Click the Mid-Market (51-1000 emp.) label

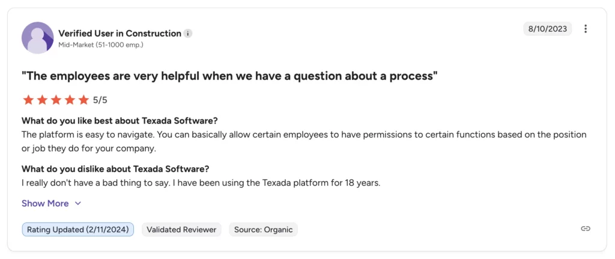point(101,45)
